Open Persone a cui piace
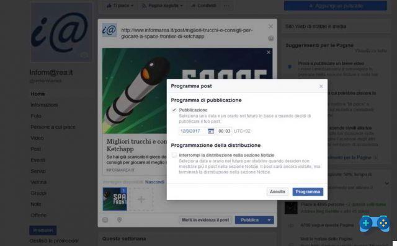This screenshot has height=246, width=397. [53, 127]
